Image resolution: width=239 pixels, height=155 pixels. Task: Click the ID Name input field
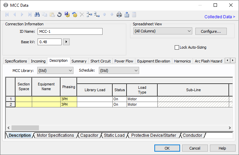(x=70, y=31)
